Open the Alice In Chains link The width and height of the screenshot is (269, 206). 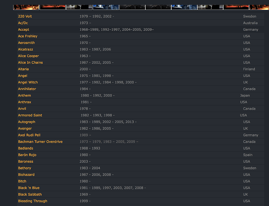[31, 63]
